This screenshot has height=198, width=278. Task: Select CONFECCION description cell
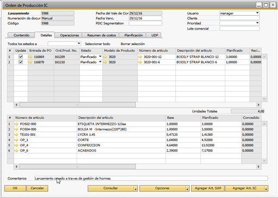121,145
